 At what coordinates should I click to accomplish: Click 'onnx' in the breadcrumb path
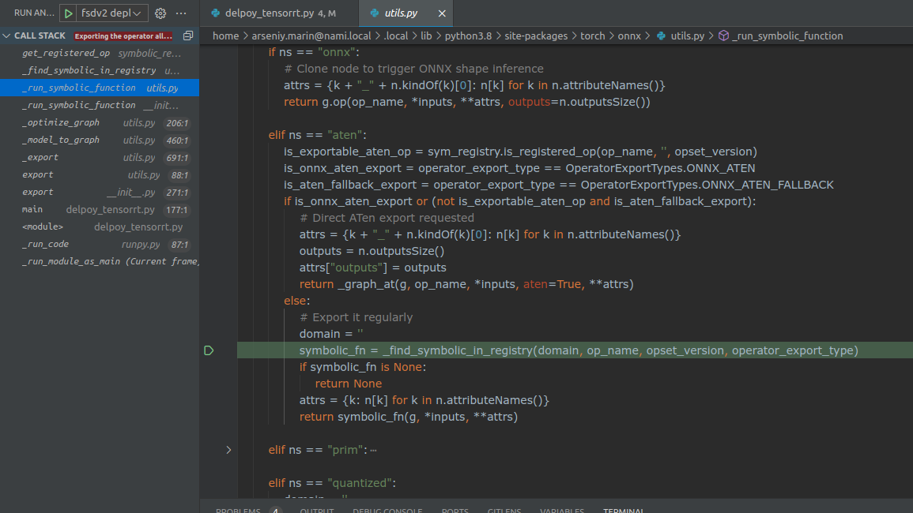pyautogui.click(x=628, y=36)
